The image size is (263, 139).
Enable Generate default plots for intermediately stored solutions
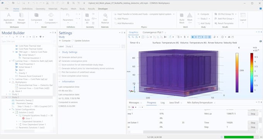pos(60,68)
